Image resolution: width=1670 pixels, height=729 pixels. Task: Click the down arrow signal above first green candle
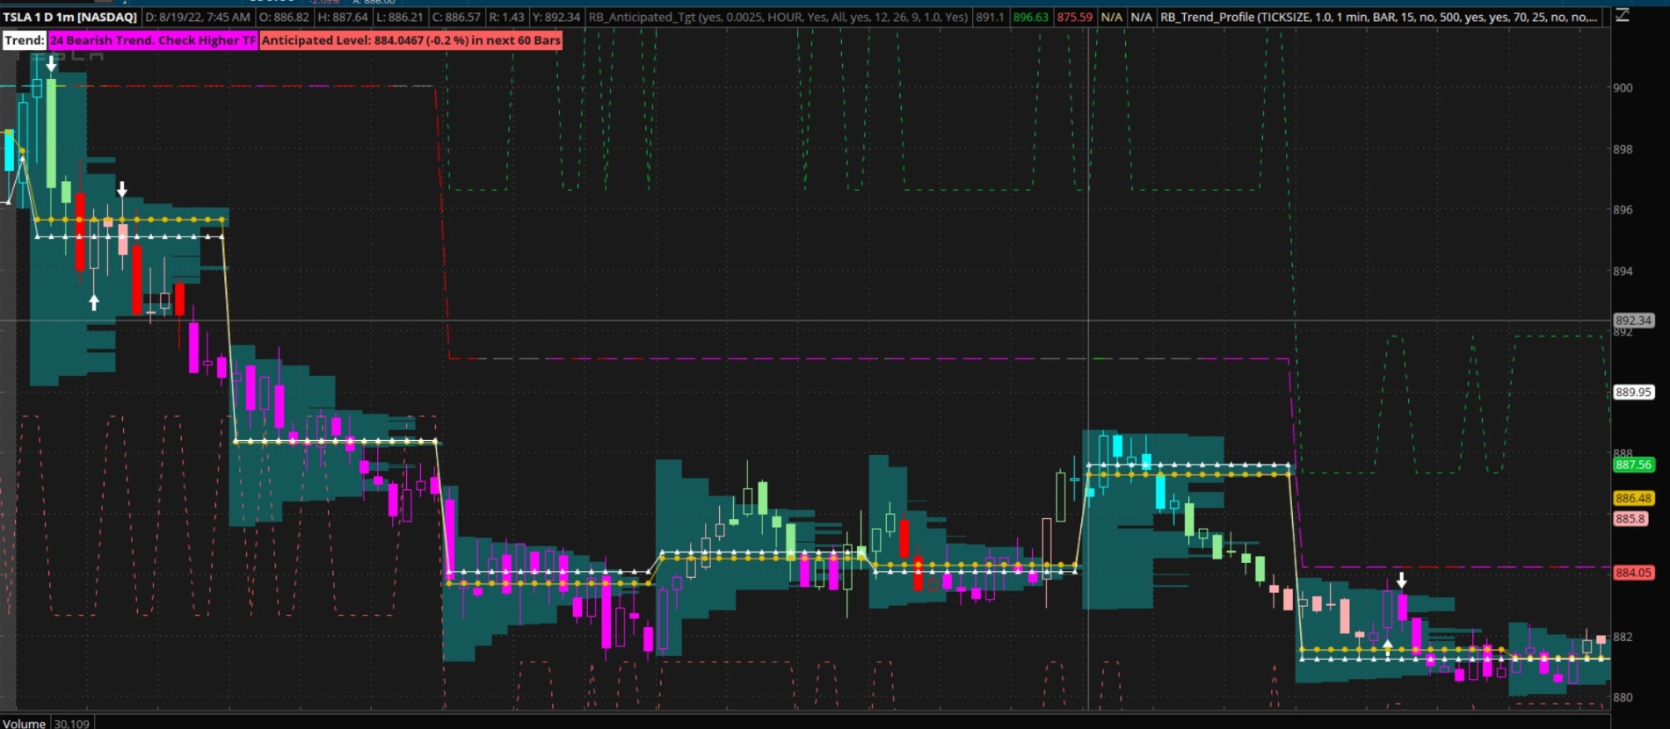(52, 64)
